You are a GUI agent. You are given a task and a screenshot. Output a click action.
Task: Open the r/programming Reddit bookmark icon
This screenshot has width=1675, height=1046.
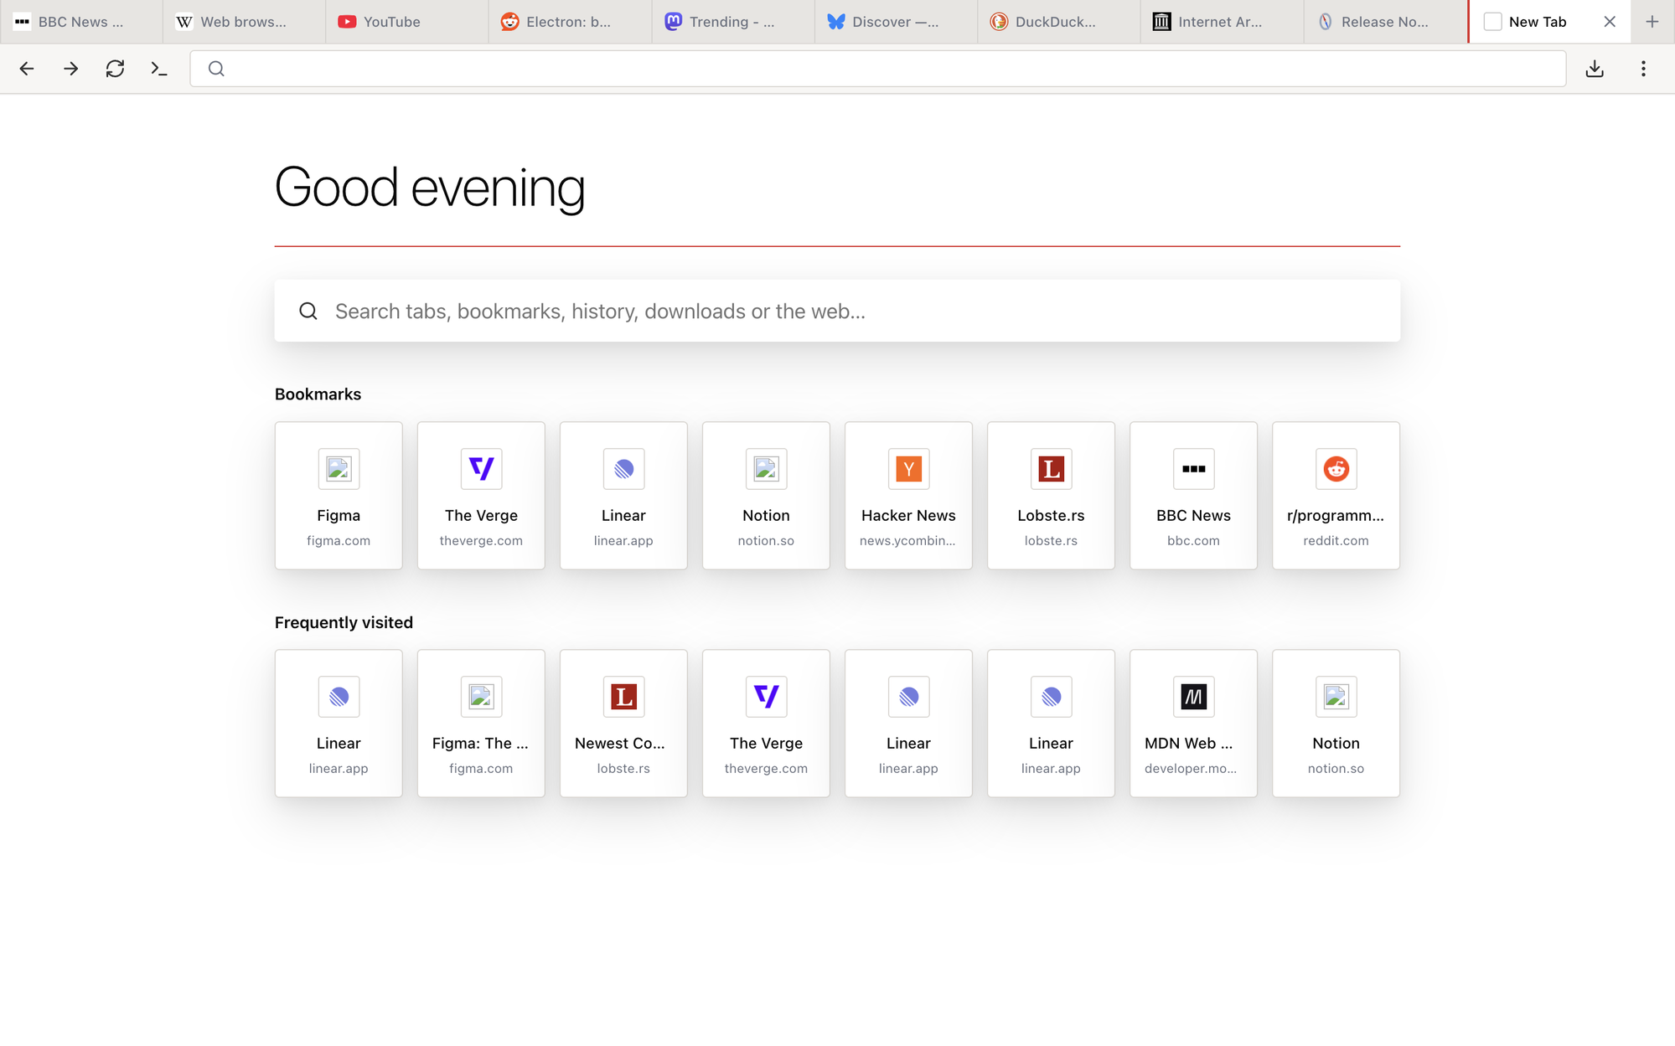click(1336, 469)
